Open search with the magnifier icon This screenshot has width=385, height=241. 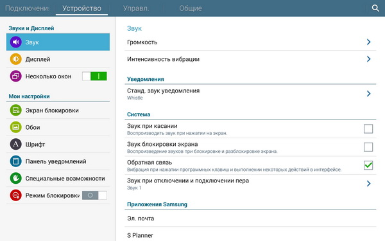point(375,8)
